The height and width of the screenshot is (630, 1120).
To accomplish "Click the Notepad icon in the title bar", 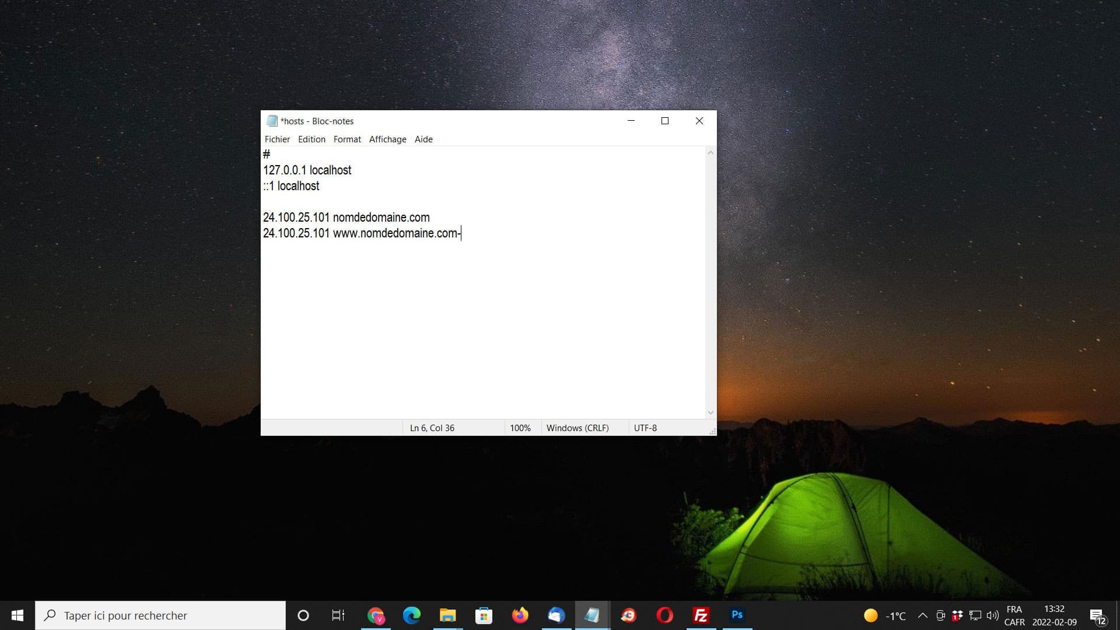I will point(272,121).
